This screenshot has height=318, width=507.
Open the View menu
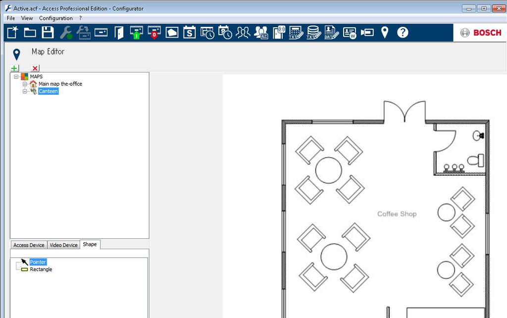pyautogui.click(x=27, y=18)
